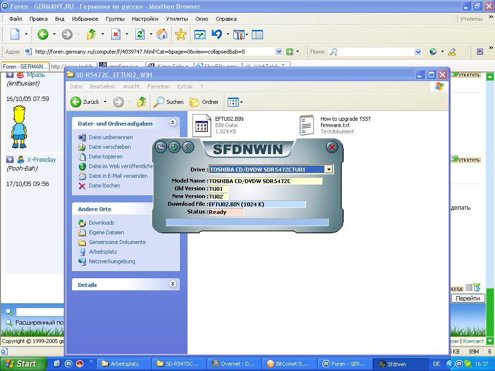This screenshot has height=371, width=495.
Task: Open the Downloads link under Andere Orte
Action: tap(102, 223)
